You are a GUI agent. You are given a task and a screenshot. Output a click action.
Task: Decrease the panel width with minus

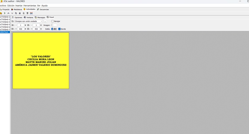(x=16, y=29)
